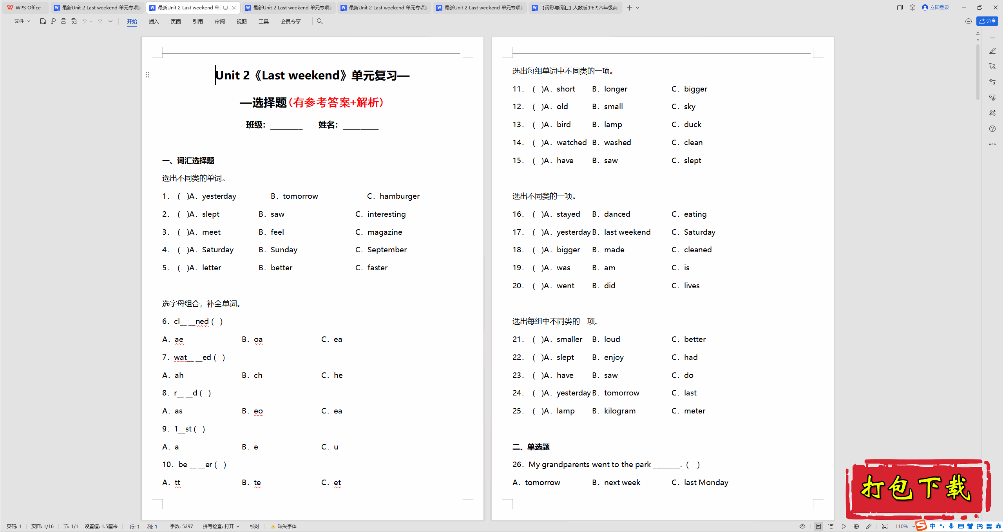Click the paragraph drag handle beside the title
Image resolution: width=1003 pixels, height=532 pixels.
point(147,75)
